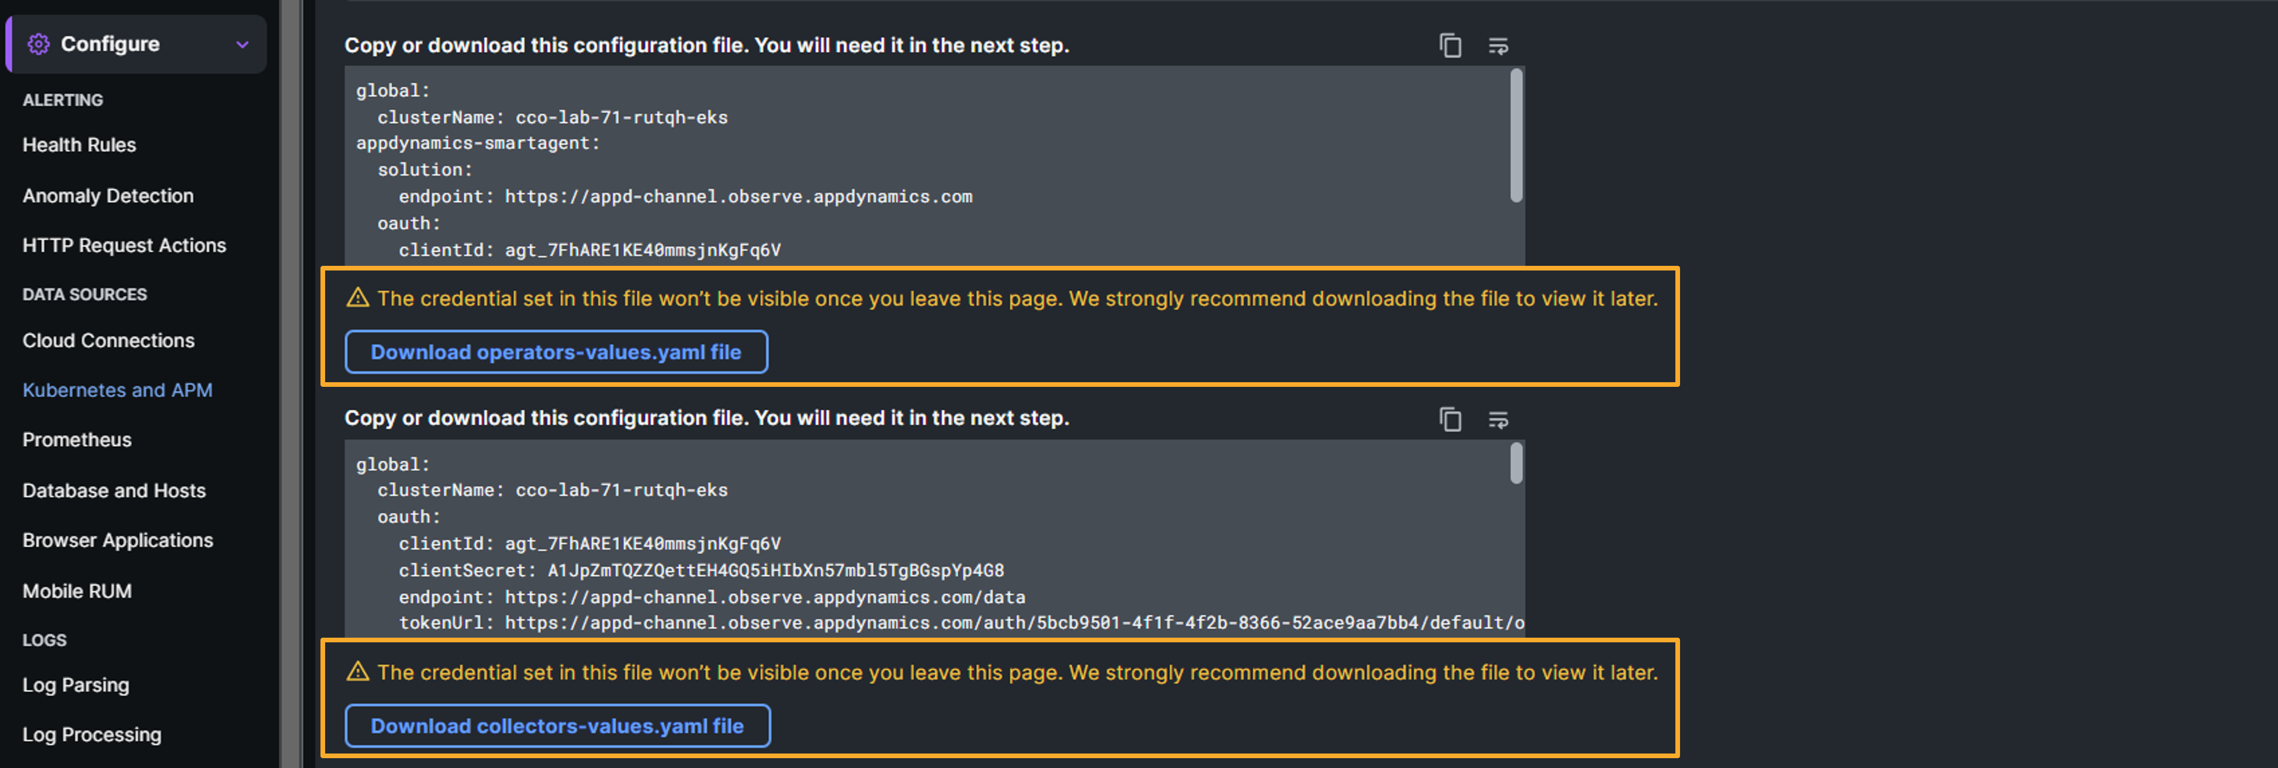
Task: Copy the collectors configuration file contents
Action: [1450, 419]
